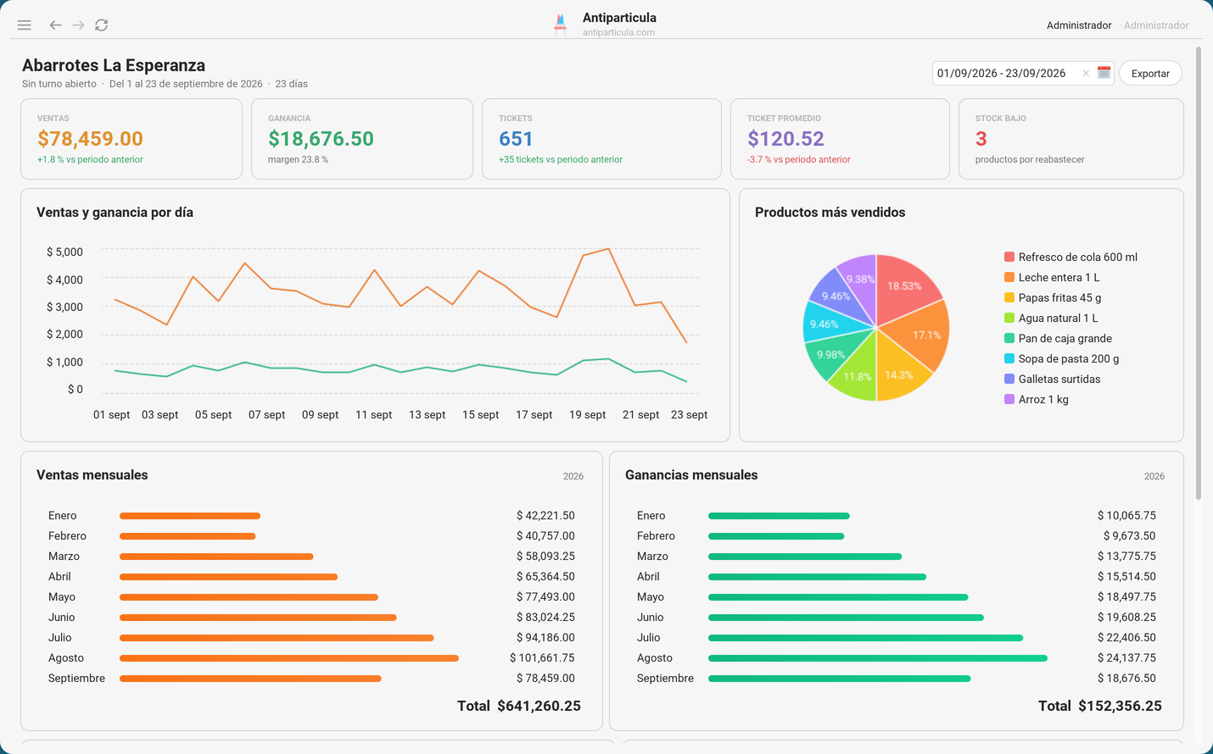Click the Ticket promedio value $120.52
1213x754 pixels.
click(785, 138)
